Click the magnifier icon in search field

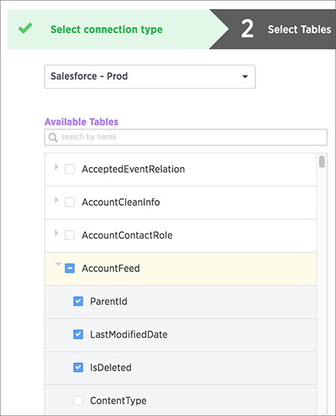point(53,137)
